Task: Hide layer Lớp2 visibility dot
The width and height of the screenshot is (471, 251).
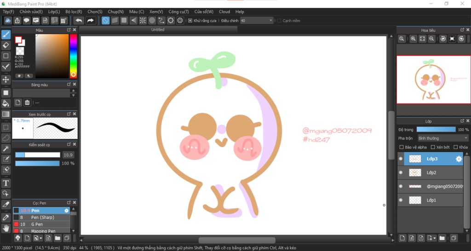Action: coord(401,173)
